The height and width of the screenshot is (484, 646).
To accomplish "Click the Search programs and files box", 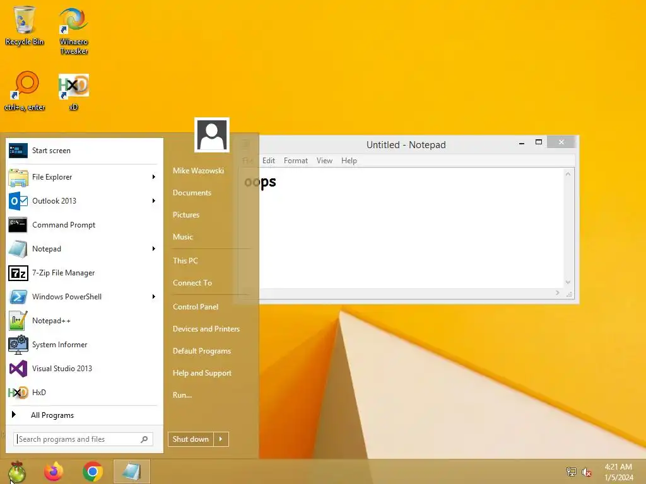I will (83, 439).
